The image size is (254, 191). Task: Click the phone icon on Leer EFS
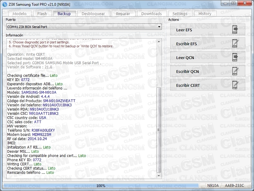pyautogui.click(x=235, y=30)
